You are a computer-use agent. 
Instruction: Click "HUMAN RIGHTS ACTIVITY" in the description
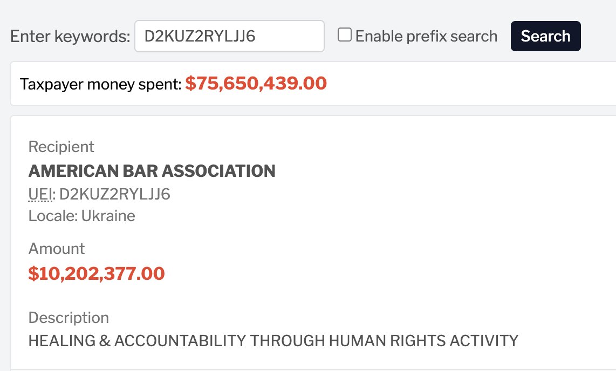tap(422, 341)
